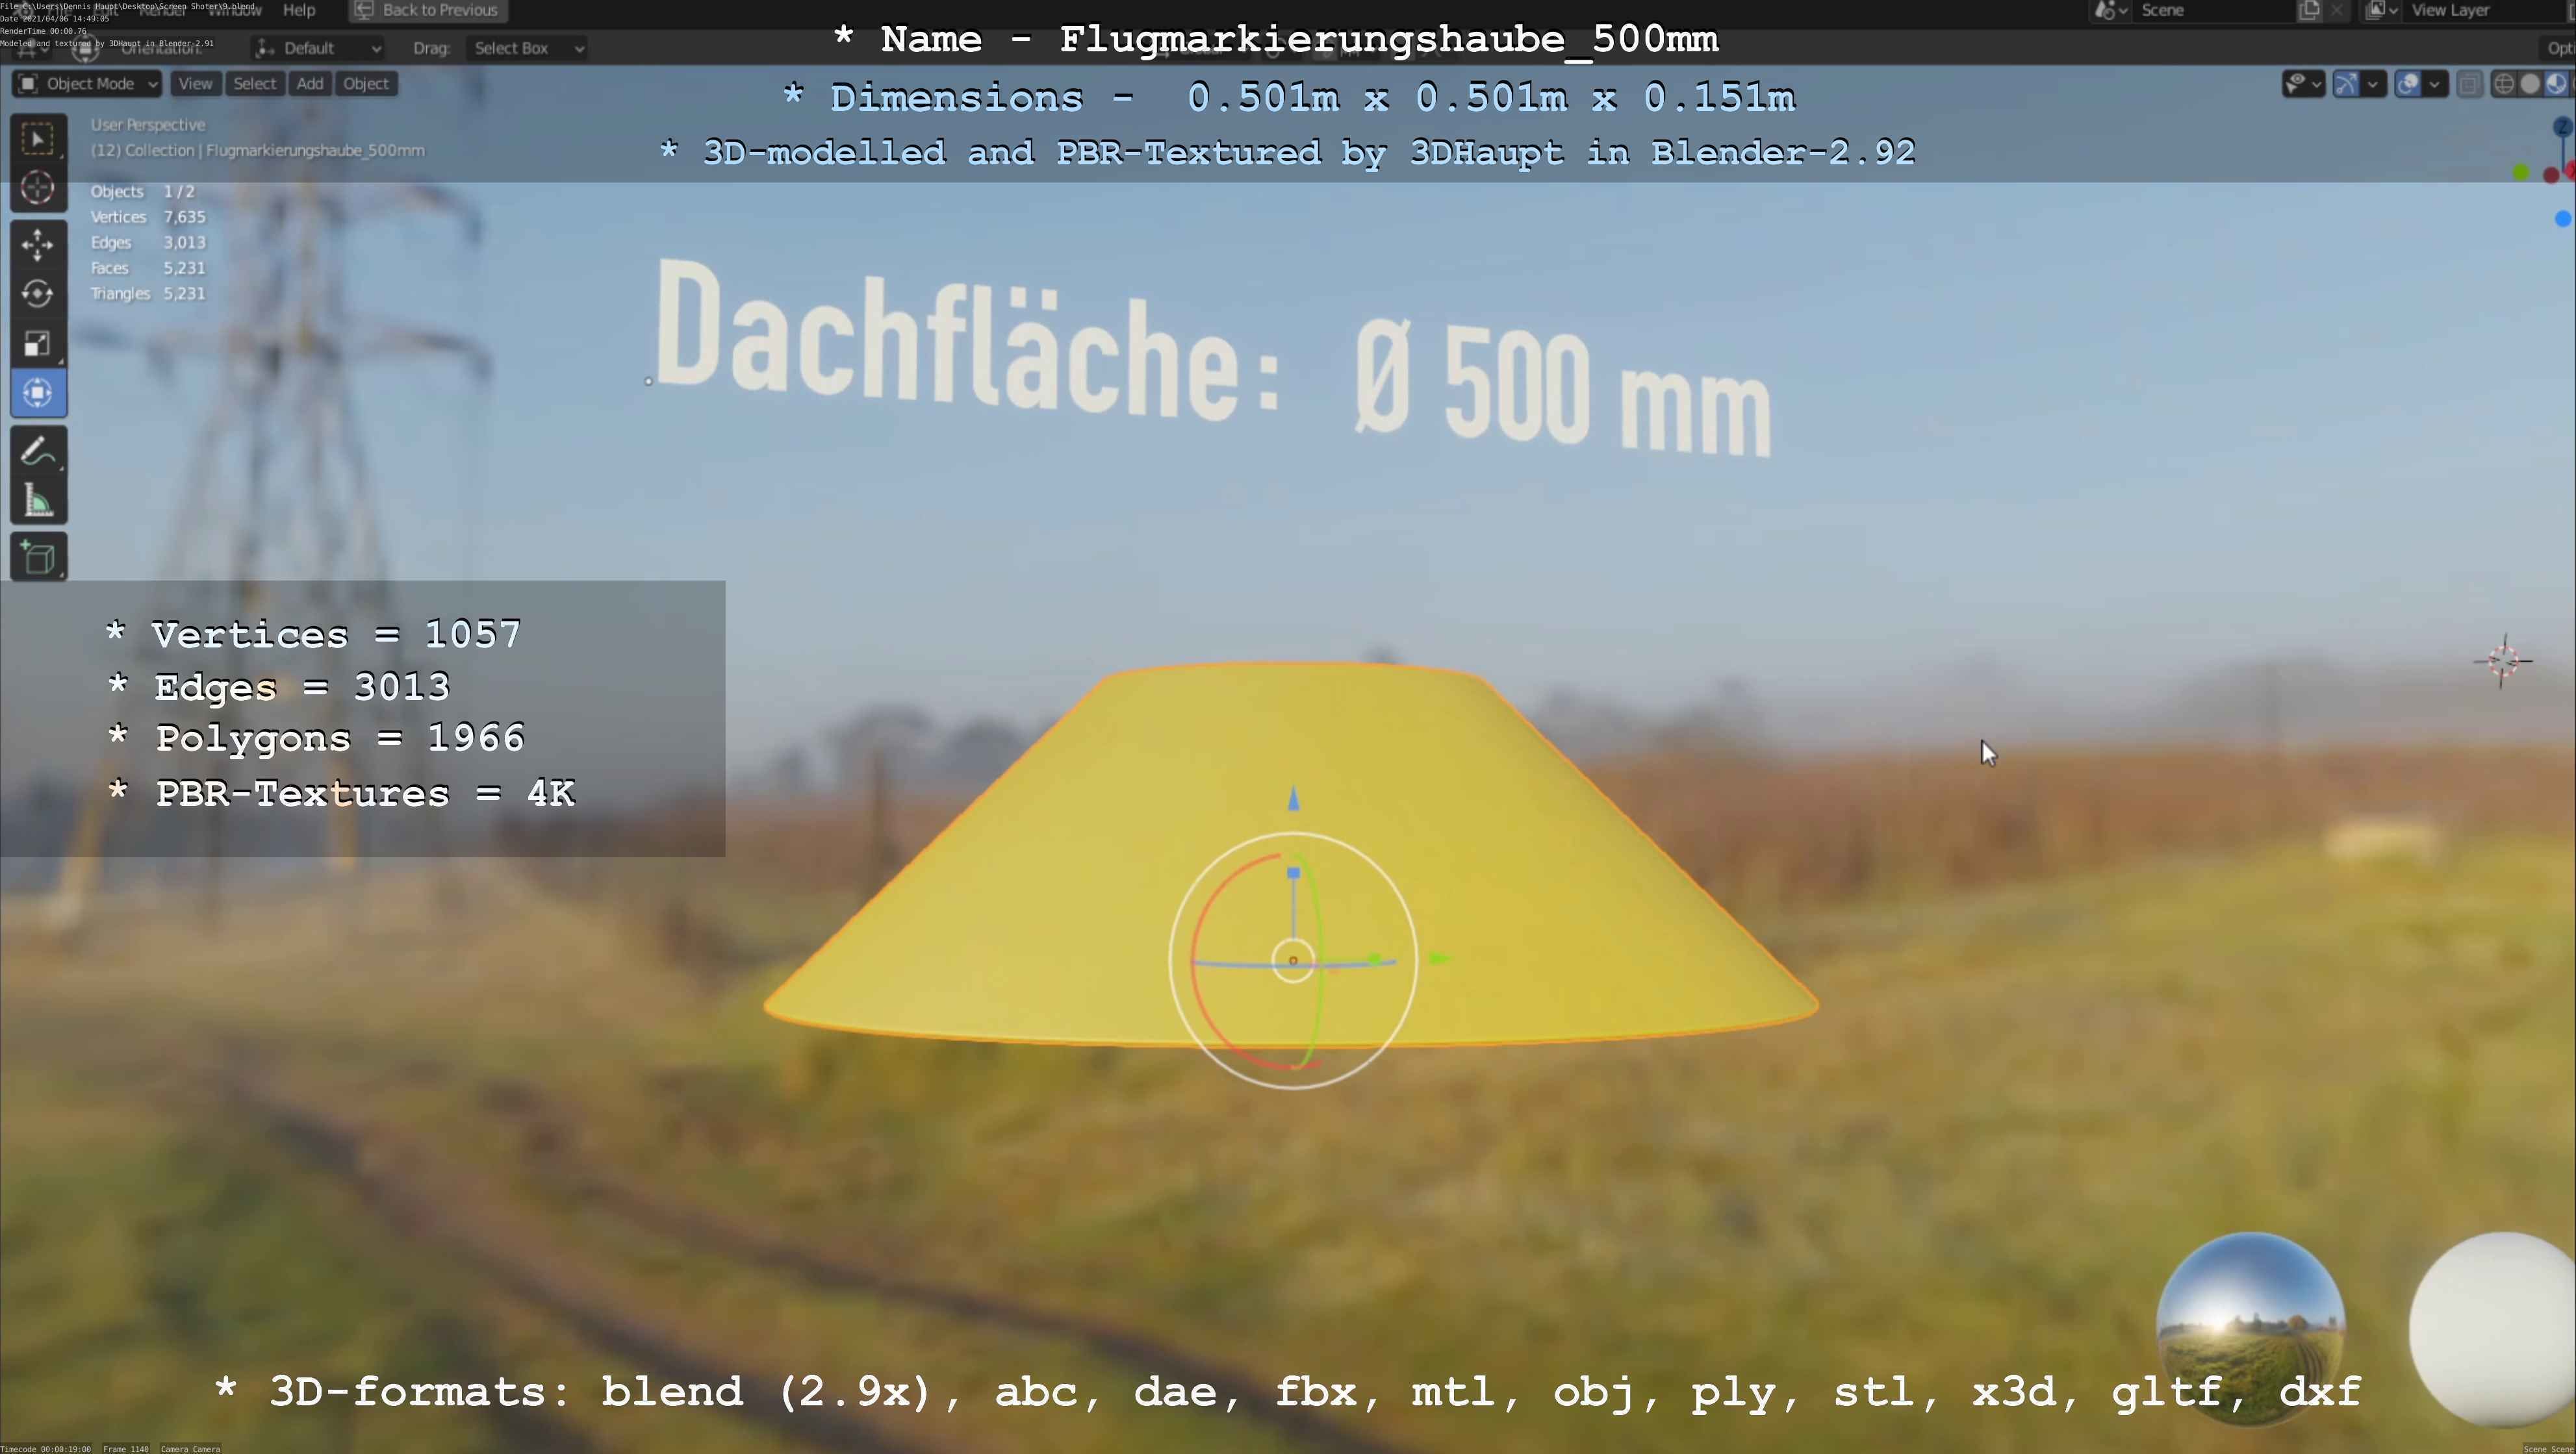
Task: Click 'Collection | Flugmarkierungshaube_500mm' text
Action: pyautogui.click(x=275, y=151)
